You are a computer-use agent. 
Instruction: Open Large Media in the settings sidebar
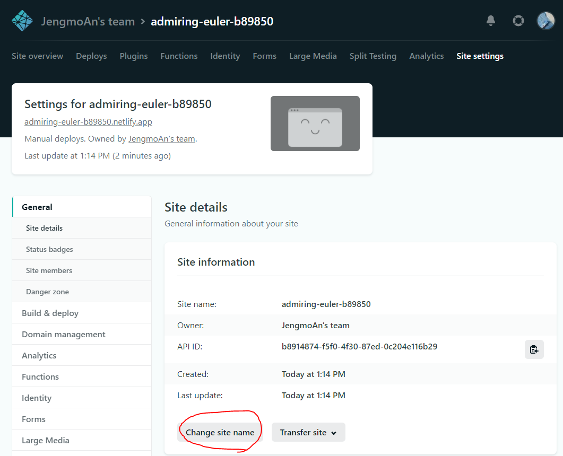pyautogui.click(x=82, y=440)
